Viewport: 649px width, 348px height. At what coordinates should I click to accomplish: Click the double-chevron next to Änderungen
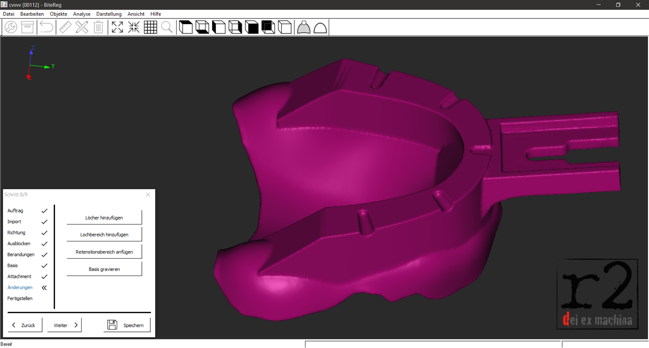[44, 288]
